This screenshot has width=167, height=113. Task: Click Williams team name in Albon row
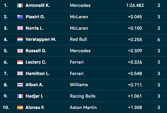click(79, 85)
